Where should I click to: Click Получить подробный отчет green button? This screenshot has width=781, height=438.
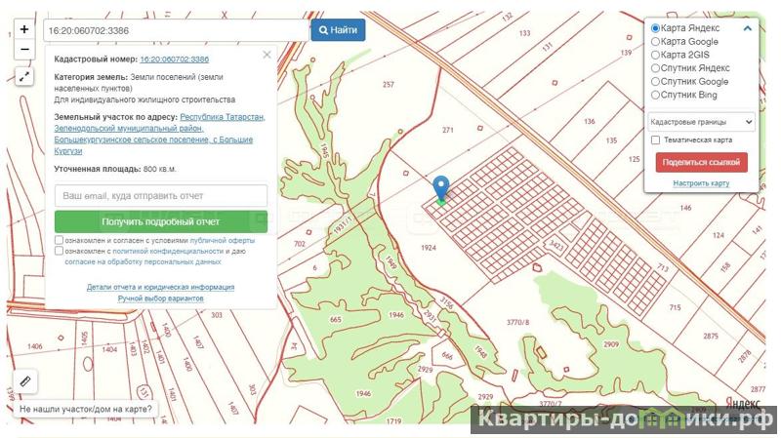161,221
